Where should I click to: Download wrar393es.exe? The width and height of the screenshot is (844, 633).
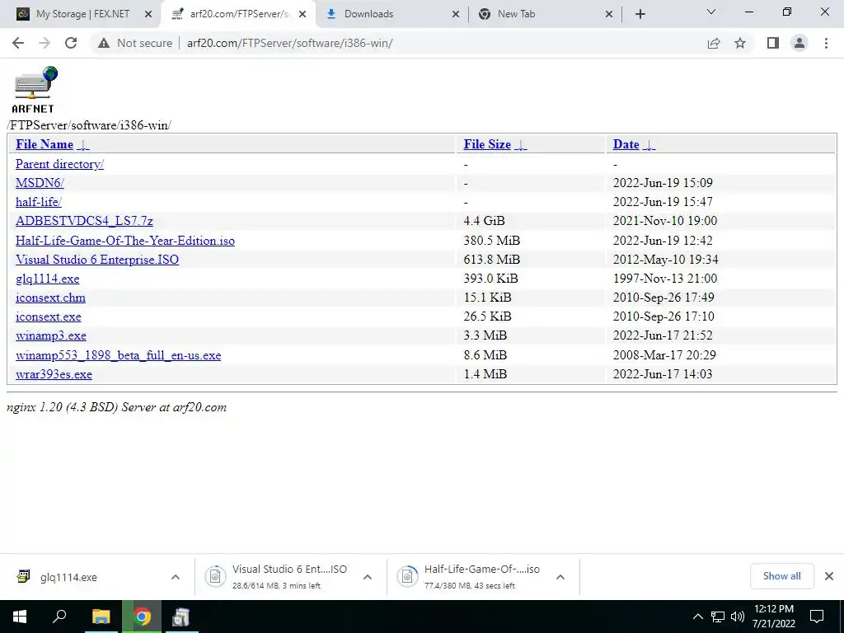point(54,374)
